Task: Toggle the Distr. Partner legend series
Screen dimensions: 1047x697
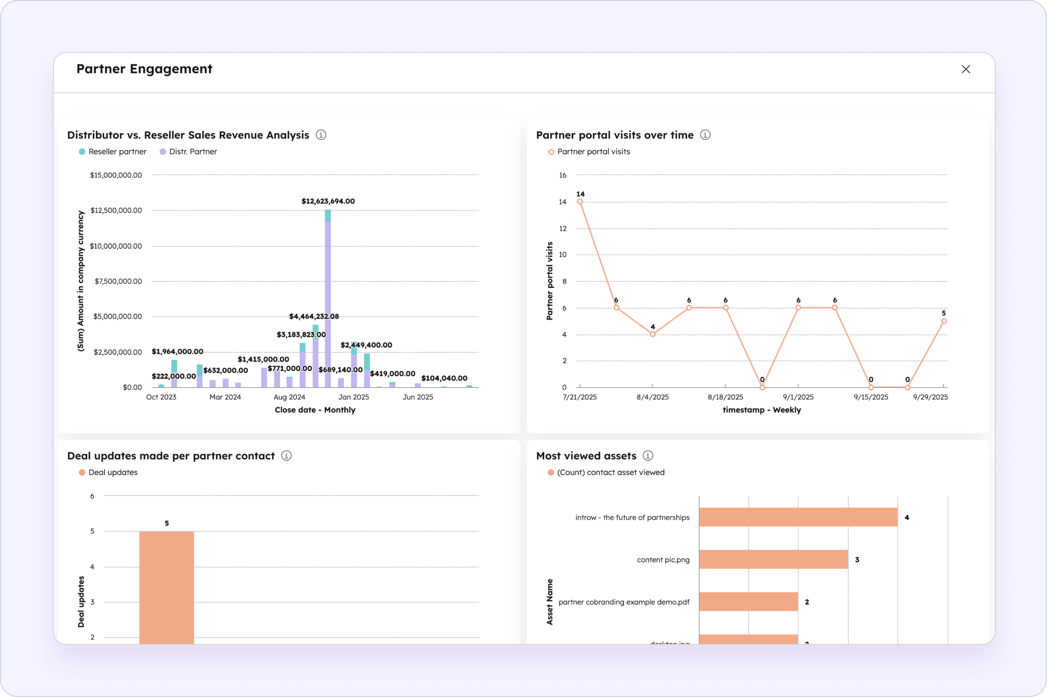Action: coord(188,152)
